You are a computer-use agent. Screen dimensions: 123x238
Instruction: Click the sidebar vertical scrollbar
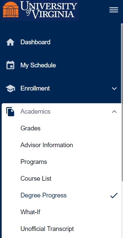[122, 103]
